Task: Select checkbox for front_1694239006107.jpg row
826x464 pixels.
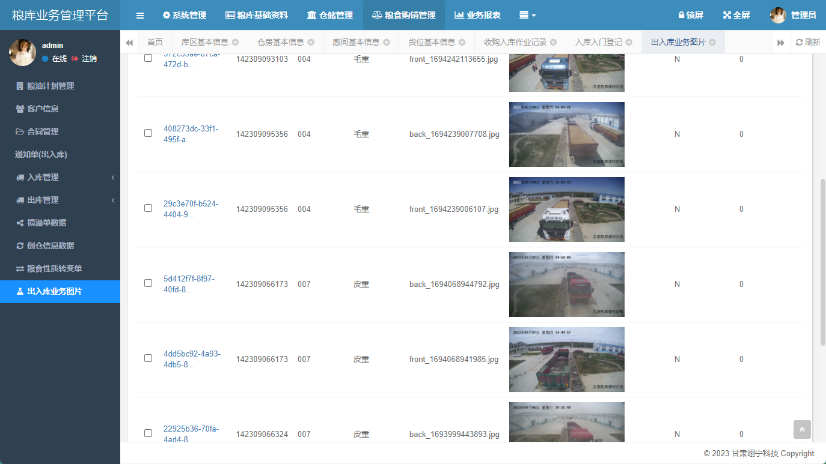Action: pyautogui.click(x=148, y=208)
